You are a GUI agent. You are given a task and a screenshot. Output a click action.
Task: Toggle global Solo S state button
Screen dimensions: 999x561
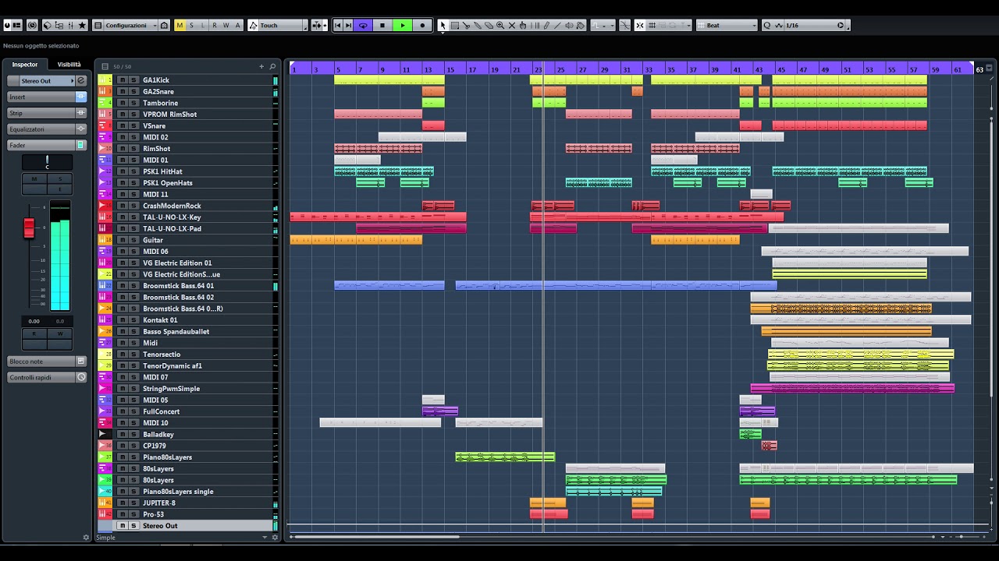[x=191, y=26]
